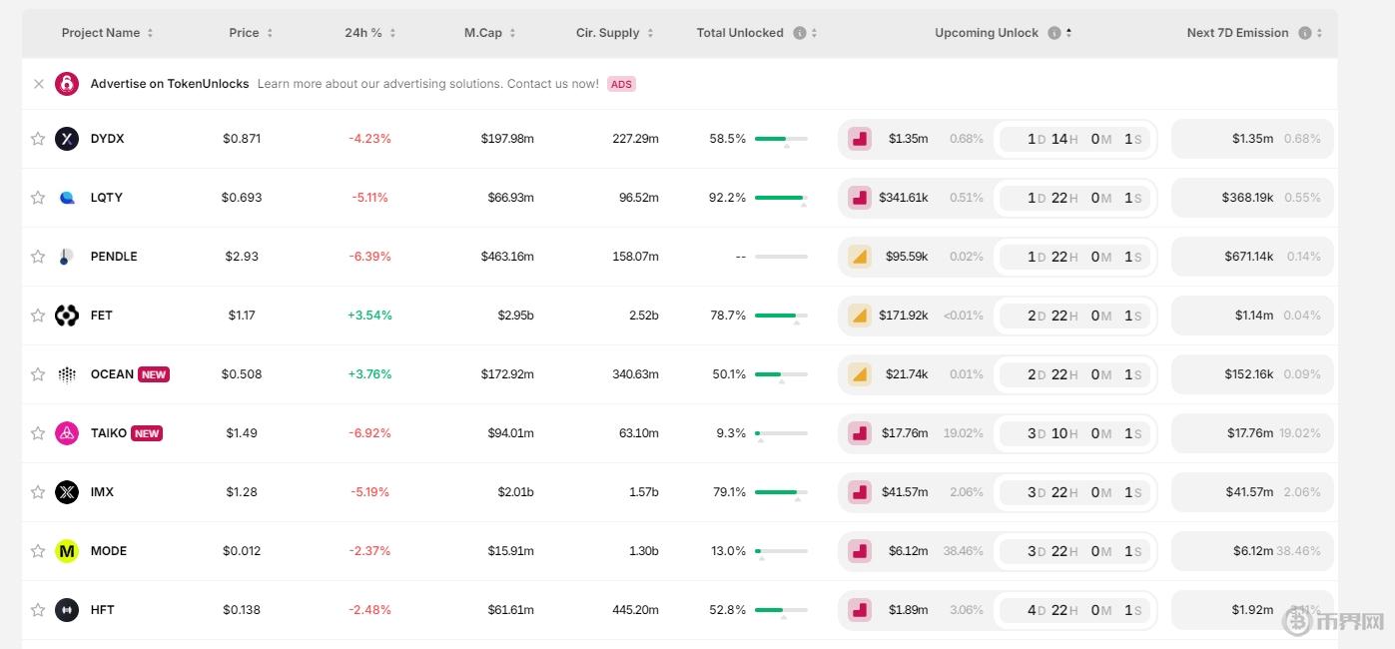Click the MODE yellow logo icon

[67, 551]
